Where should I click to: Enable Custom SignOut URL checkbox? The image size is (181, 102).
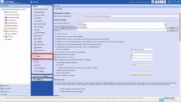pos(55,70)
